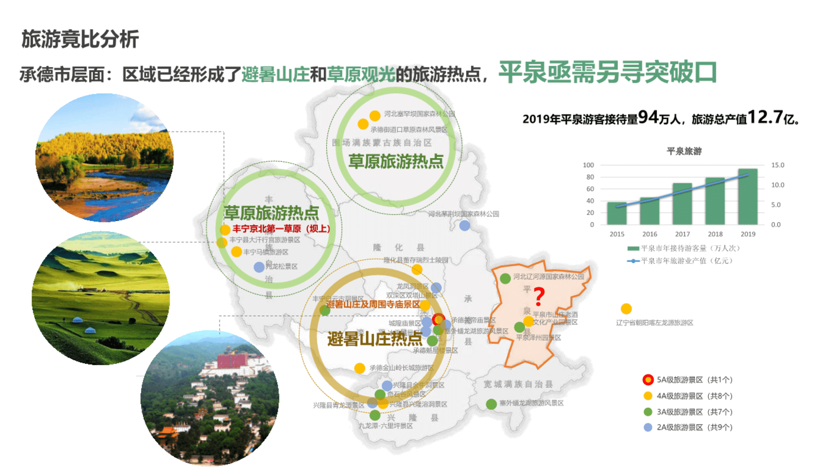The image size is (831, 467).
Task: Click the 2015 bar in the chart
Action: click(617, 213)
